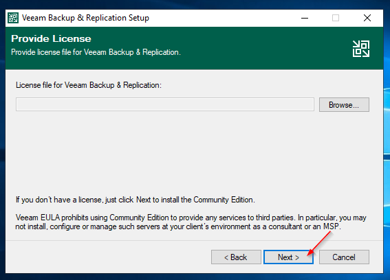Screen dimensions: 390x280
Task: Click the white Veeam logo in green header
Action: coord(361,49)
